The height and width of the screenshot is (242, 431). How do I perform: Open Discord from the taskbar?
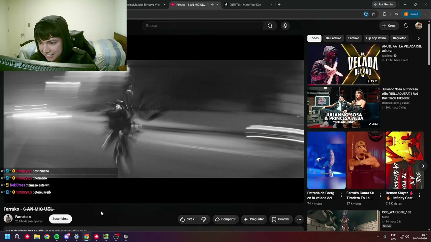67,237
